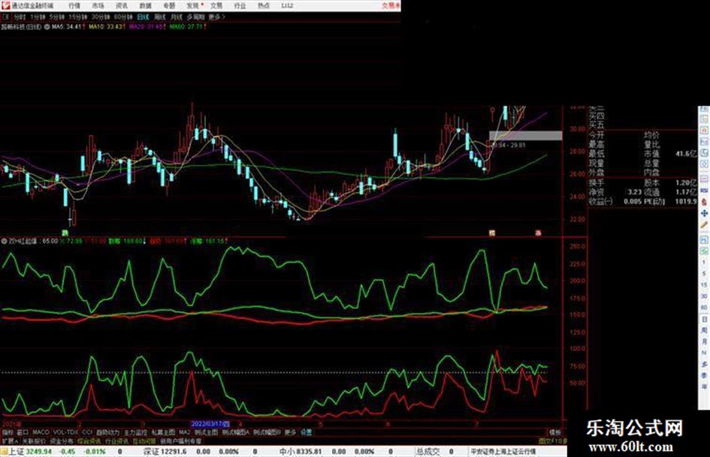Select the 多周期 multi-period tab
This screenshot has height=457, width=710.
[195, 17]
